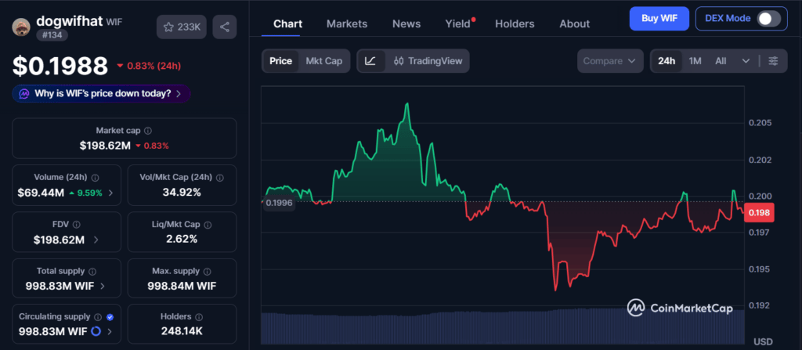
Task: Open chart settings sliders icon
Action: point(773,60)
